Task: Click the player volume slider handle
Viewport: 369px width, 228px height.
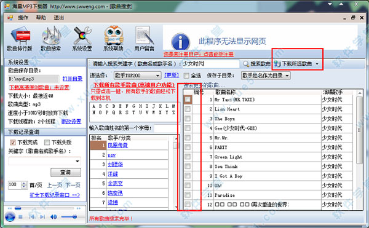Action: pos(75,217)
